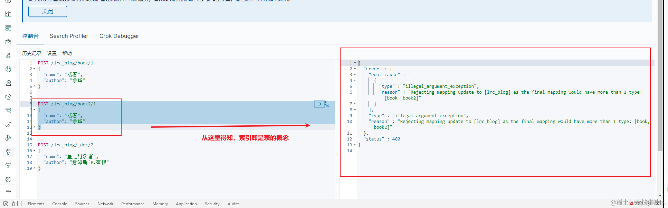Switch to the 控制台 tab

pyautogui.click(x=30, y=36)
